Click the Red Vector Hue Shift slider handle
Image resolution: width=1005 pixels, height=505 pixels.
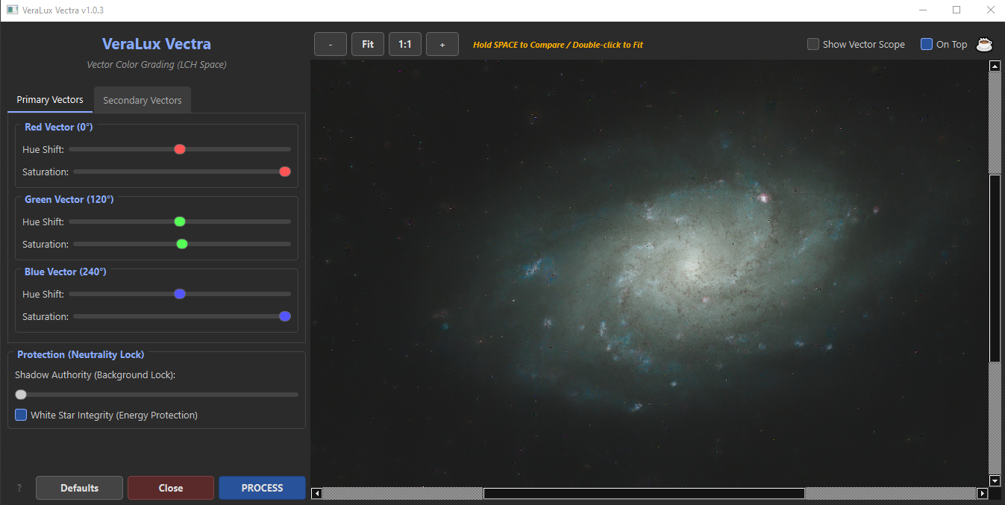pyautogui.click(x=180, y=149)
